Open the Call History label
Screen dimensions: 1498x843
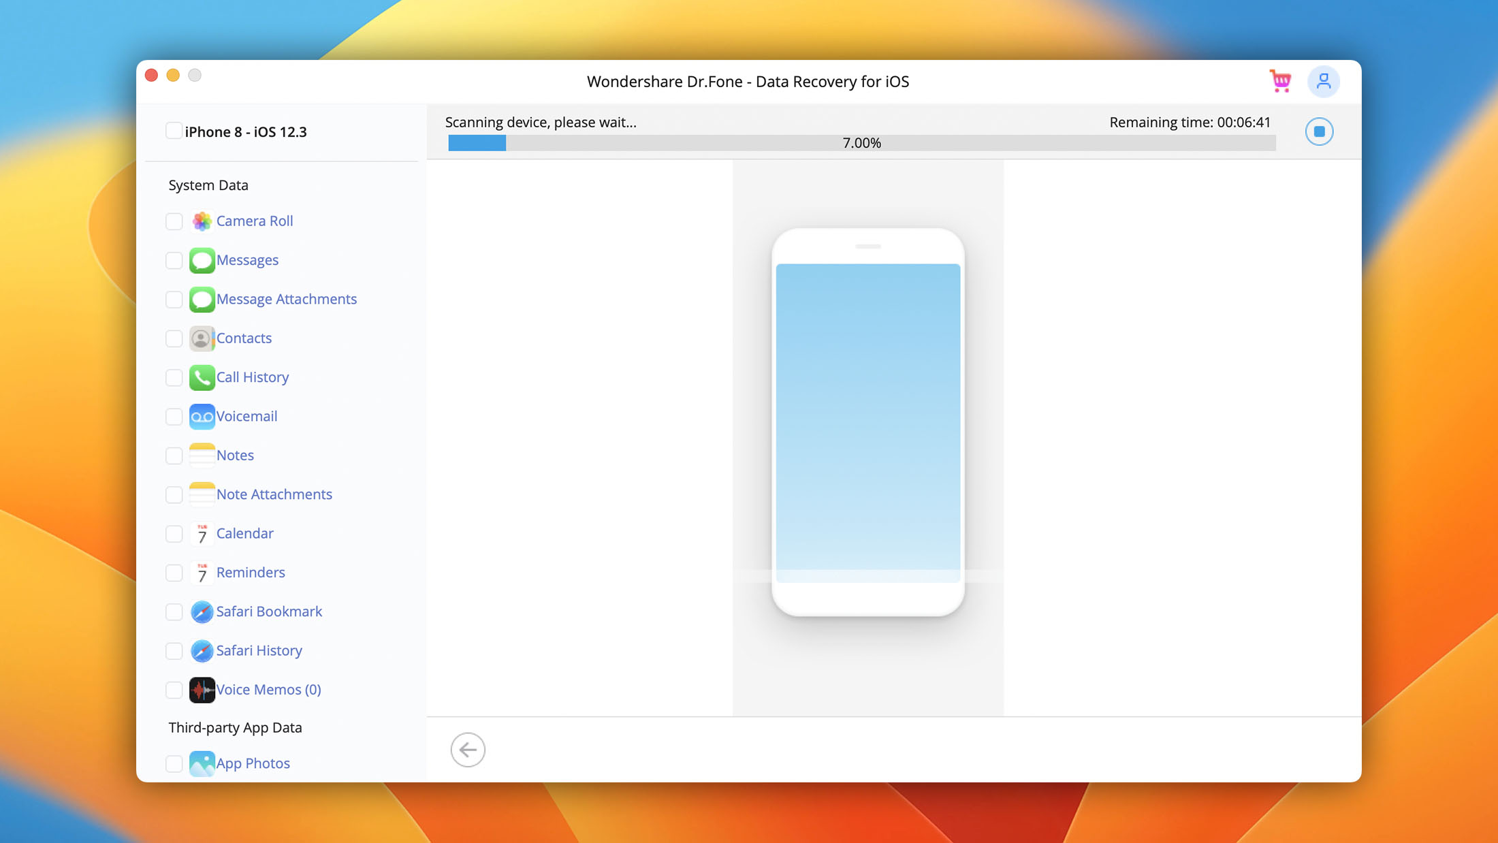pyautogui.click(x=253, y=377)
